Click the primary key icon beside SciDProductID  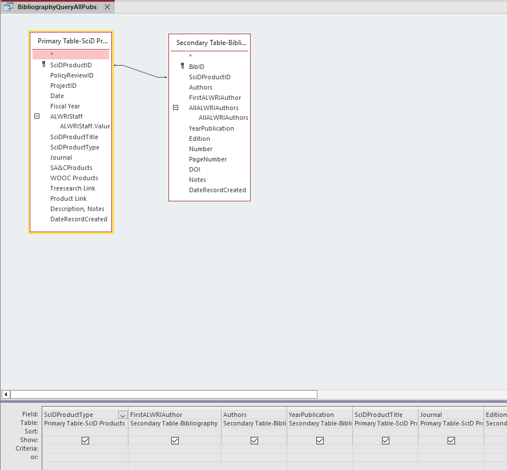[x=43, y=64]
